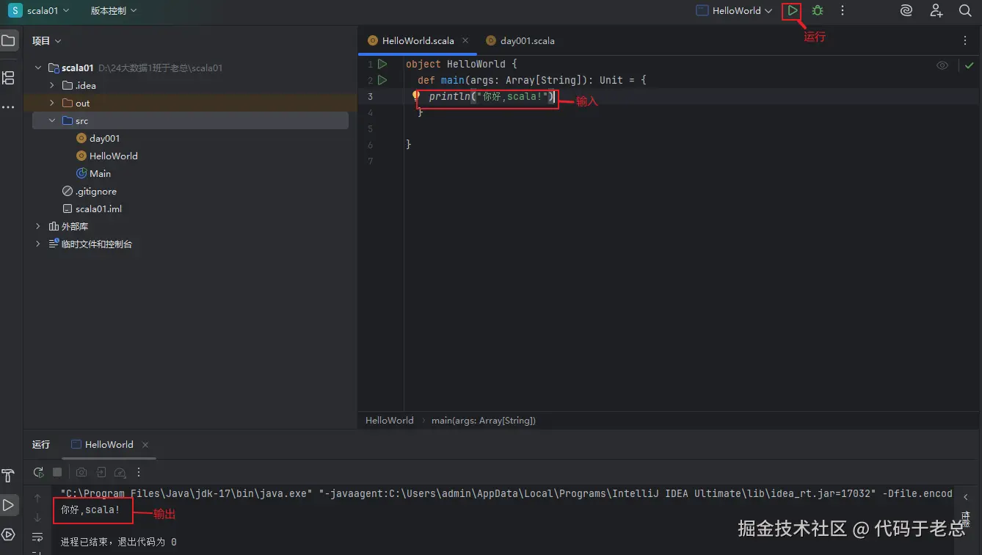Open HelloWorld run configuration dropdown

tap(734, 11)
